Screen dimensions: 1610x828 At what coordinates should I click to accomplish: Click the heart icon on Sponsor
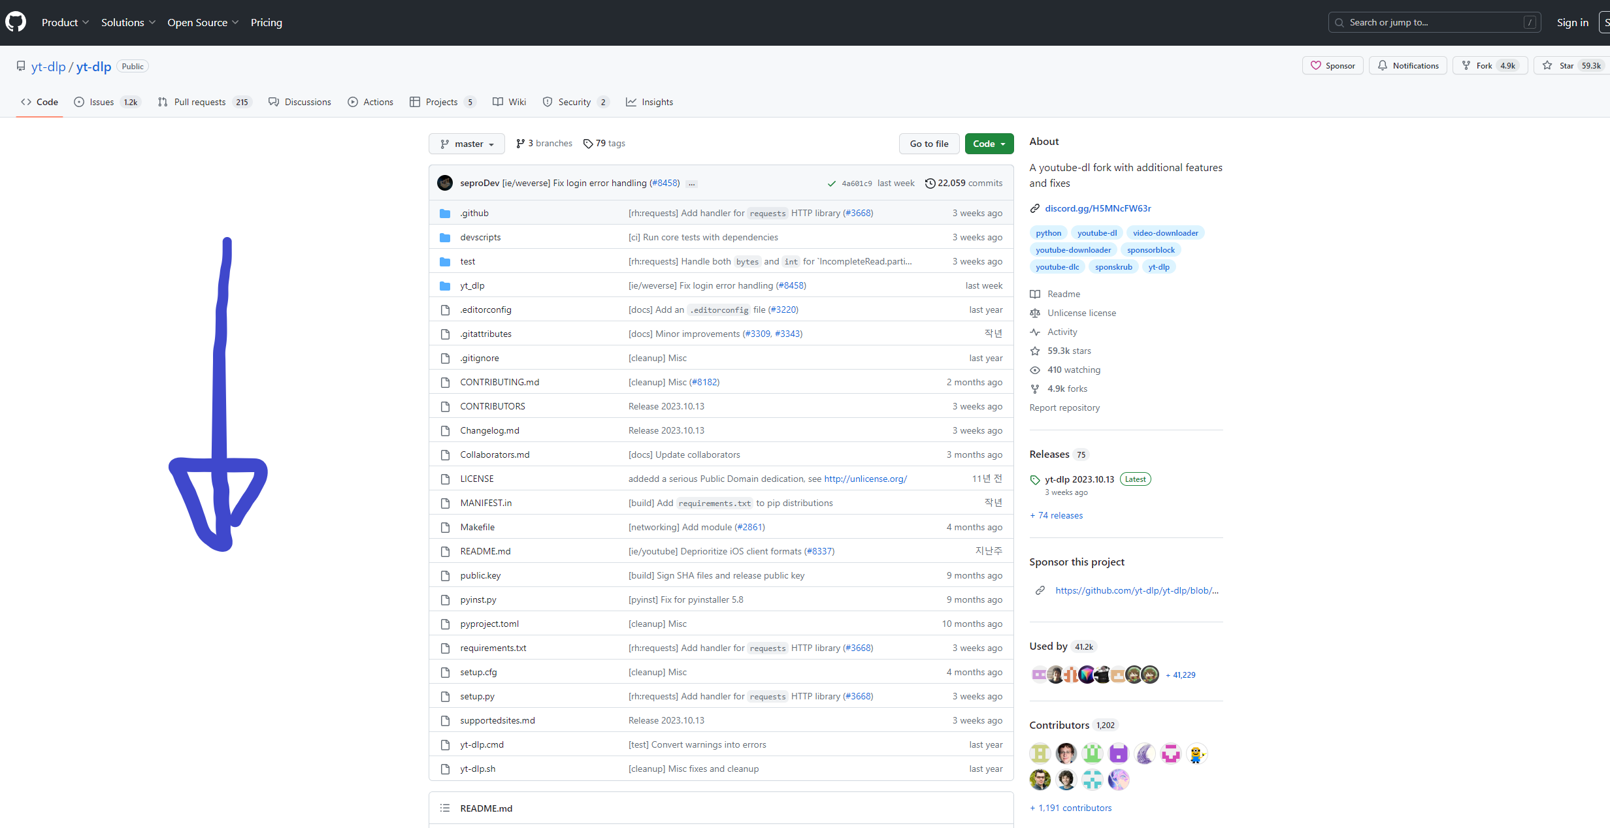[1316, 66]
